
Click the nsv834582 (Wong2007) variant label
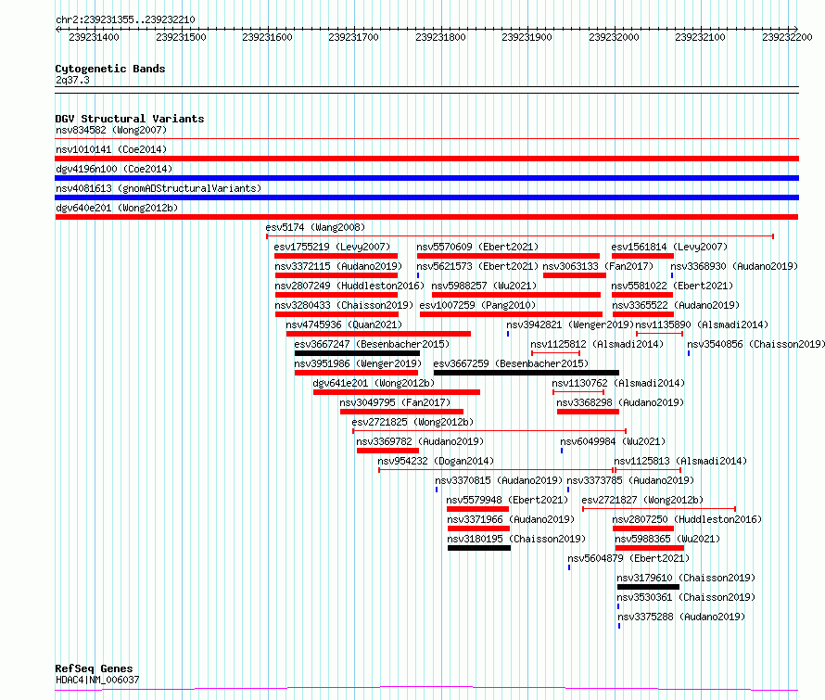[111, 130]
